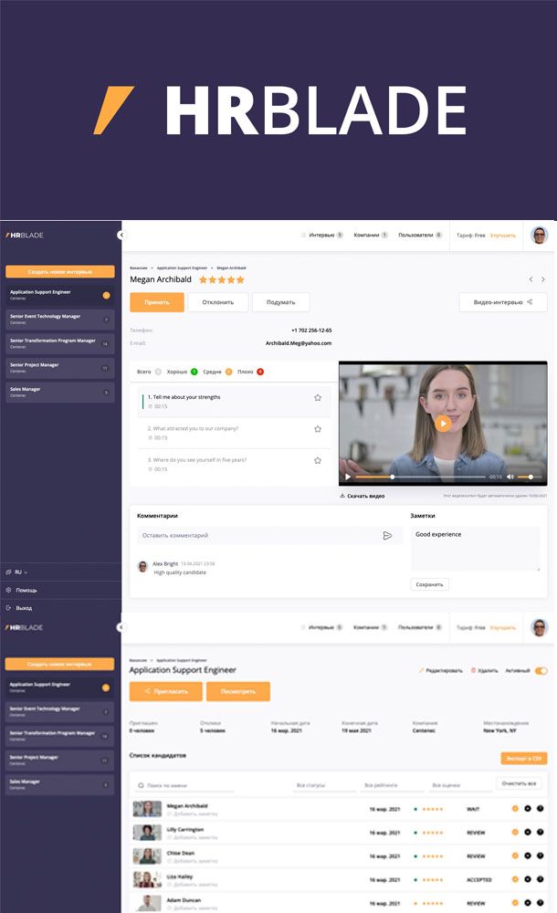
Task: Open the Все рейтинги filter dropdown
Action: [393, 786]
